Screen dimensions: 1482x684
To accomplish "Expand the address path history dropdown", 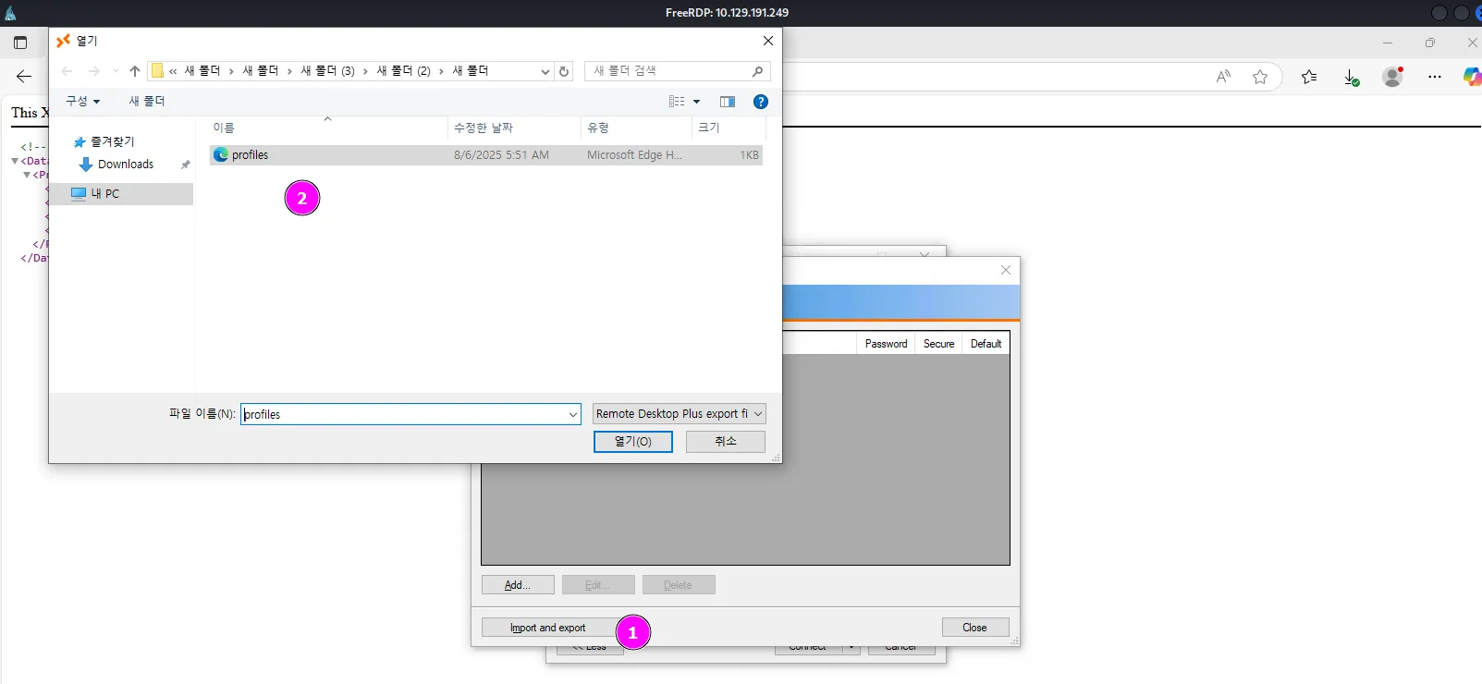I will [x=545, y=71].
